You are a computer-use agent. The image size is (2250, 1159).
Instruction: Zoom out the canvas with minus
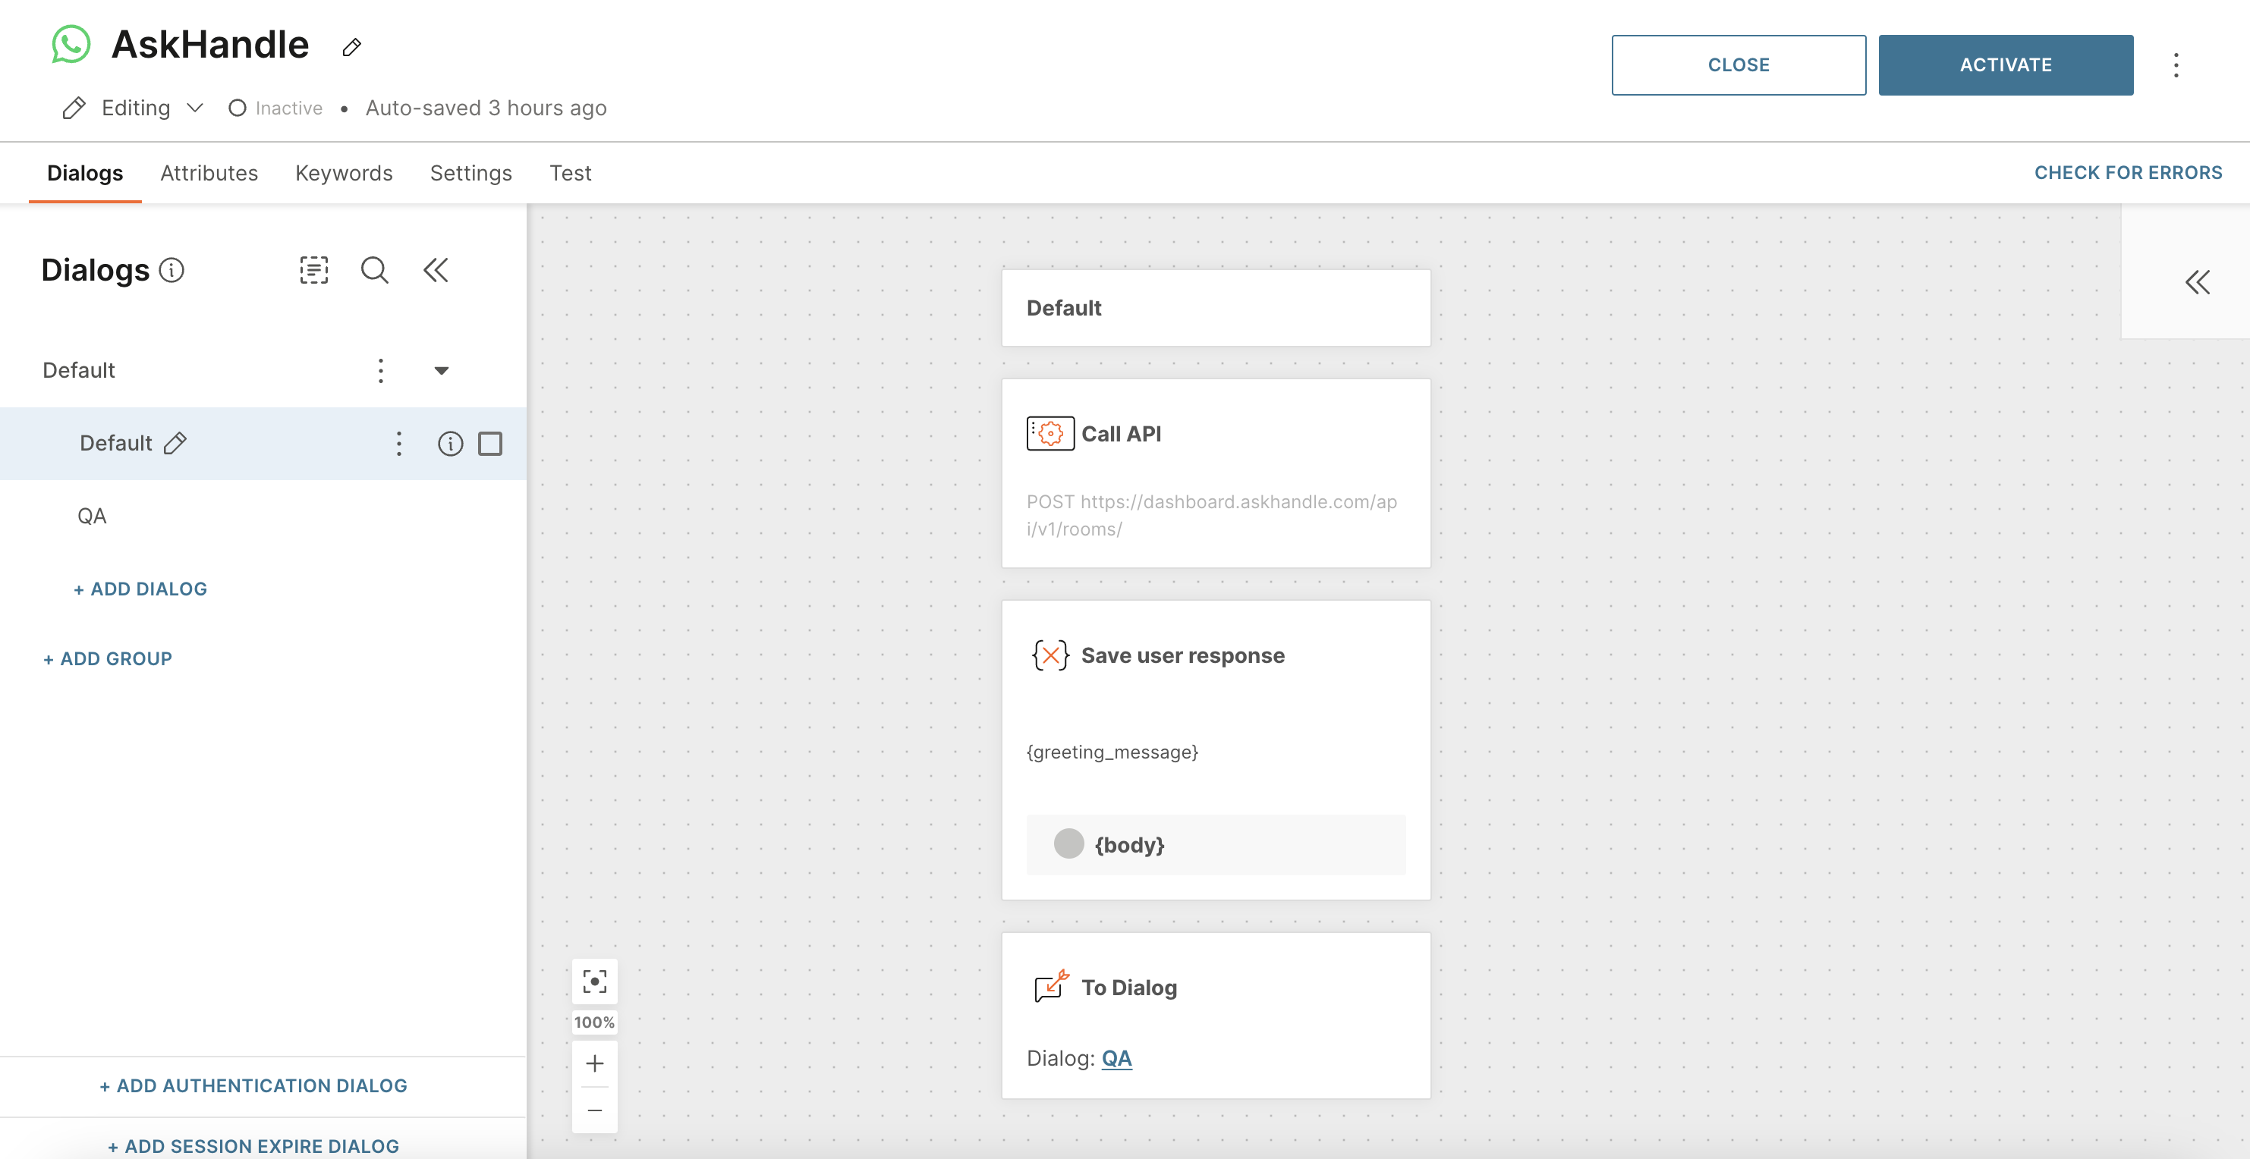click(595, 1110)
